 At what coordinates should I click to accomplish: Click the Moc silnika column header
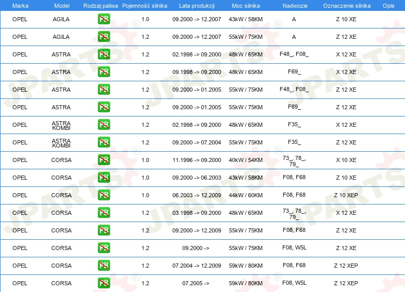coord(246,6)
